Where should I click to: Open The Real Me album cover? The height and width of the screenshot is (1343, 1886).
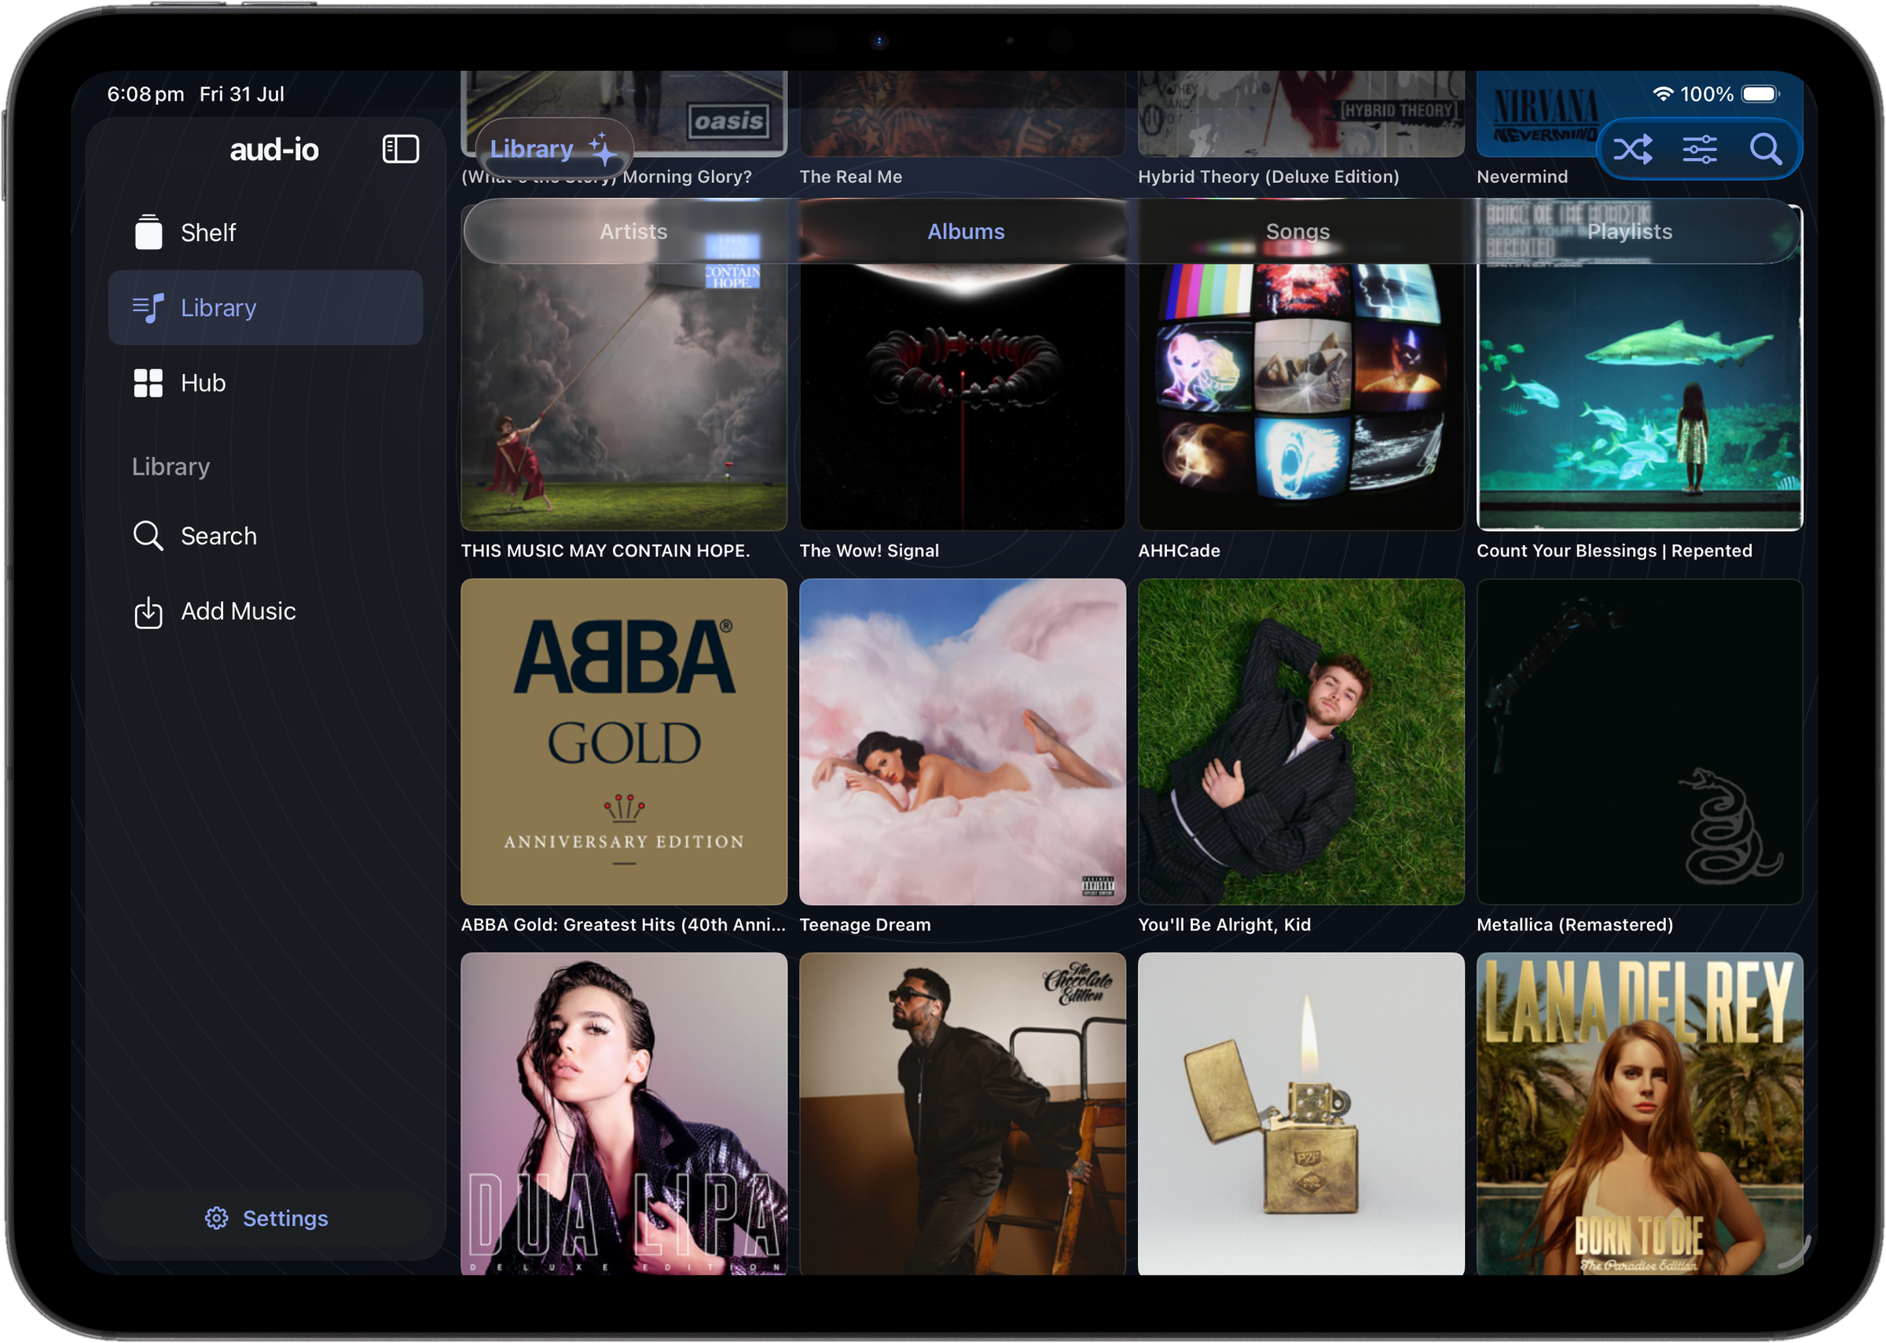click(963, 113)
